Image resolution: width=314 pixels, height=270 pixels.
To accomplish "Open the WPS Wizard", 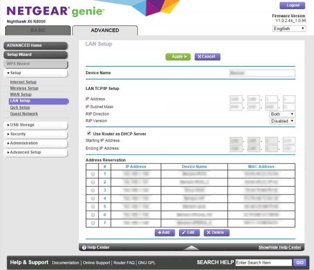I will (x=36, y=64).
